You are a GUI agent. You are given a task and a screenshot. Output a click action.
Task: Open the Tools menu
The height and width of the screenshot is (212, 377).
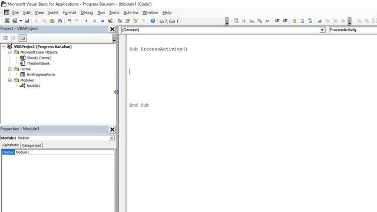(x=114, y=12)
